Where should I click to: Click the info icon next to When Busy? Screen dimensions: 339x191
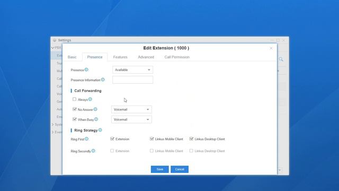96,119
